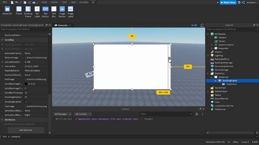The width and height of the screenshot is (259, 145).
Task: Expand the StarterPlayer tree node
Action: point(208,91)
